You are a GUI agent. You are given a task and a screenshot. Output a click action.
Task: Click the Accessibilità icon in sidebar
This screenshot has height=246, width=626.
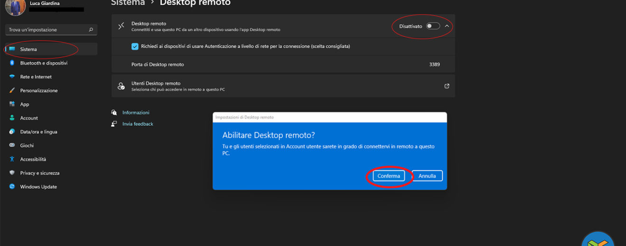(12, 159)
